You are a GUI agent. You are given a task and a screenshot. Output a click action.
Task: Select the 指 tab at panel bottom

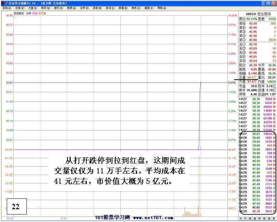click(x=264, y=218)
